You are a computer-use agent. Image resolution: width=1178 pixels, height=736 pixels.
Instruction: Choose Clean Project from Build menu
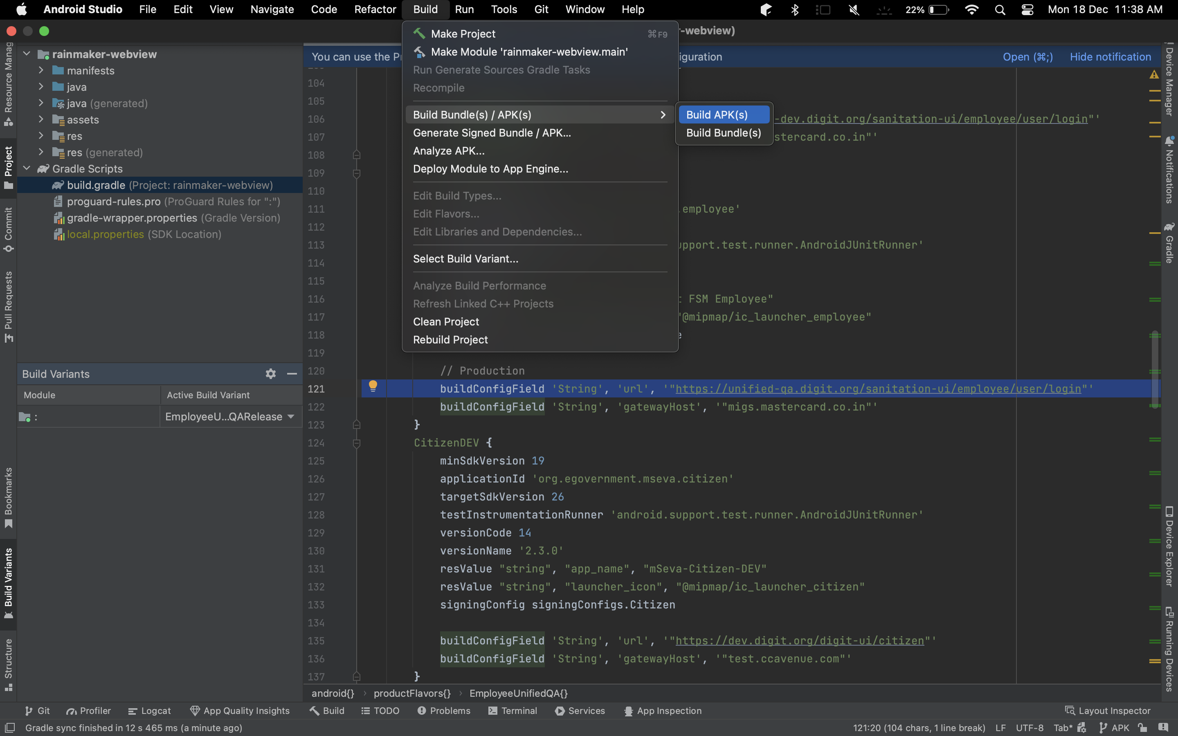click(x=540, y=322)
